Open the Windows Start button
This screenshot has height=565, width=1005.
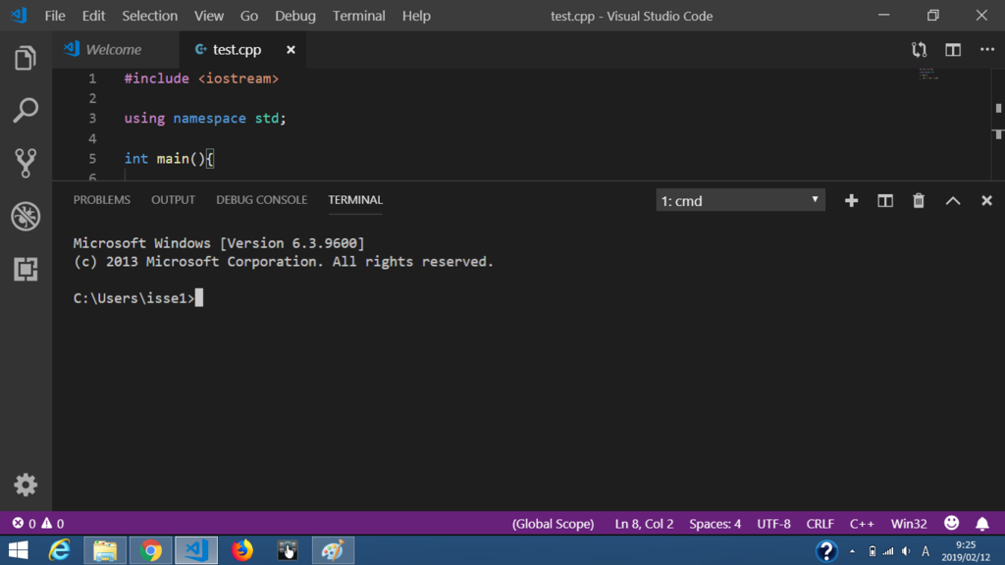pos(19,550)
